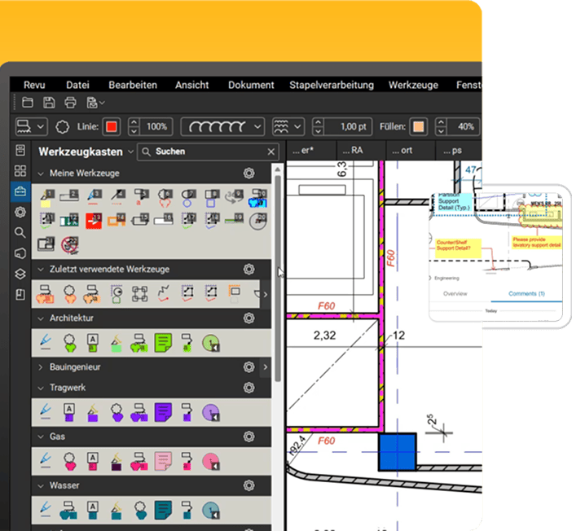Screen dimensions: 572x531
Task: Open the Werkzeuge menu
Action: [413, 85]
